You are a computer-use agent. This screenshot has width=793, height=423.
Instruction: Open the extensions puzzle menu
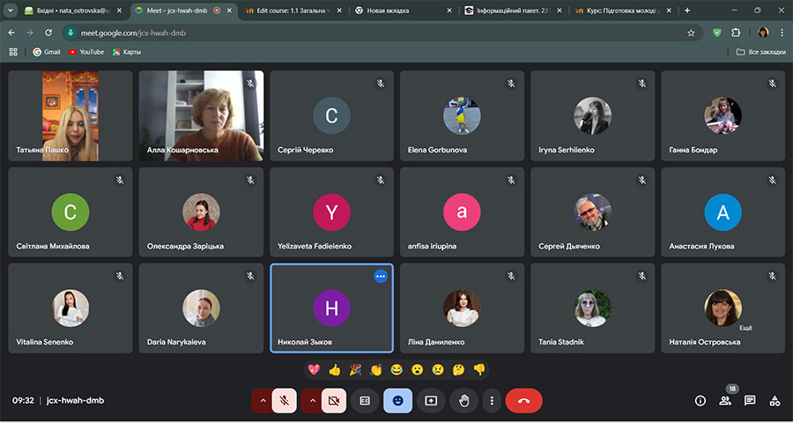[x=736, y=33]
